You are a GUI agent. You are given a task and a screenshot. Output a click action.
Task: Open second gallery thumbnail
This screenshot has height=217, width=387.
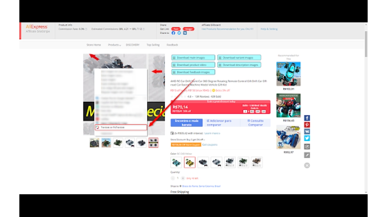pyautogui.click(x=106, y=143)
